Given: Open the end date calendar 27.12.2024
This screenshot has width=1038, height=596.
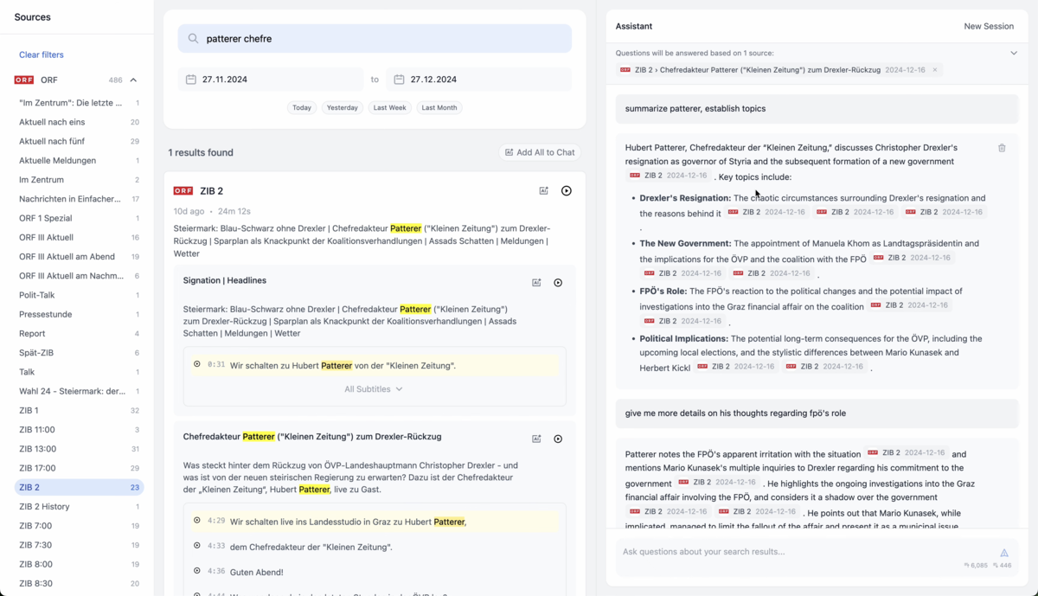Looking at the screenshot, I should (x=399, y=80).
